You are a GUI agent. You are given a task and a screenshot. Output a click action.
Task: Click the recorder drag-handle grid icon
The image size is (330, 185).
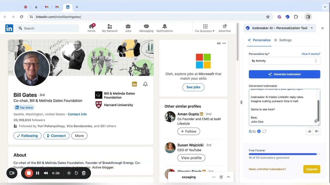[x=69, y=173]
